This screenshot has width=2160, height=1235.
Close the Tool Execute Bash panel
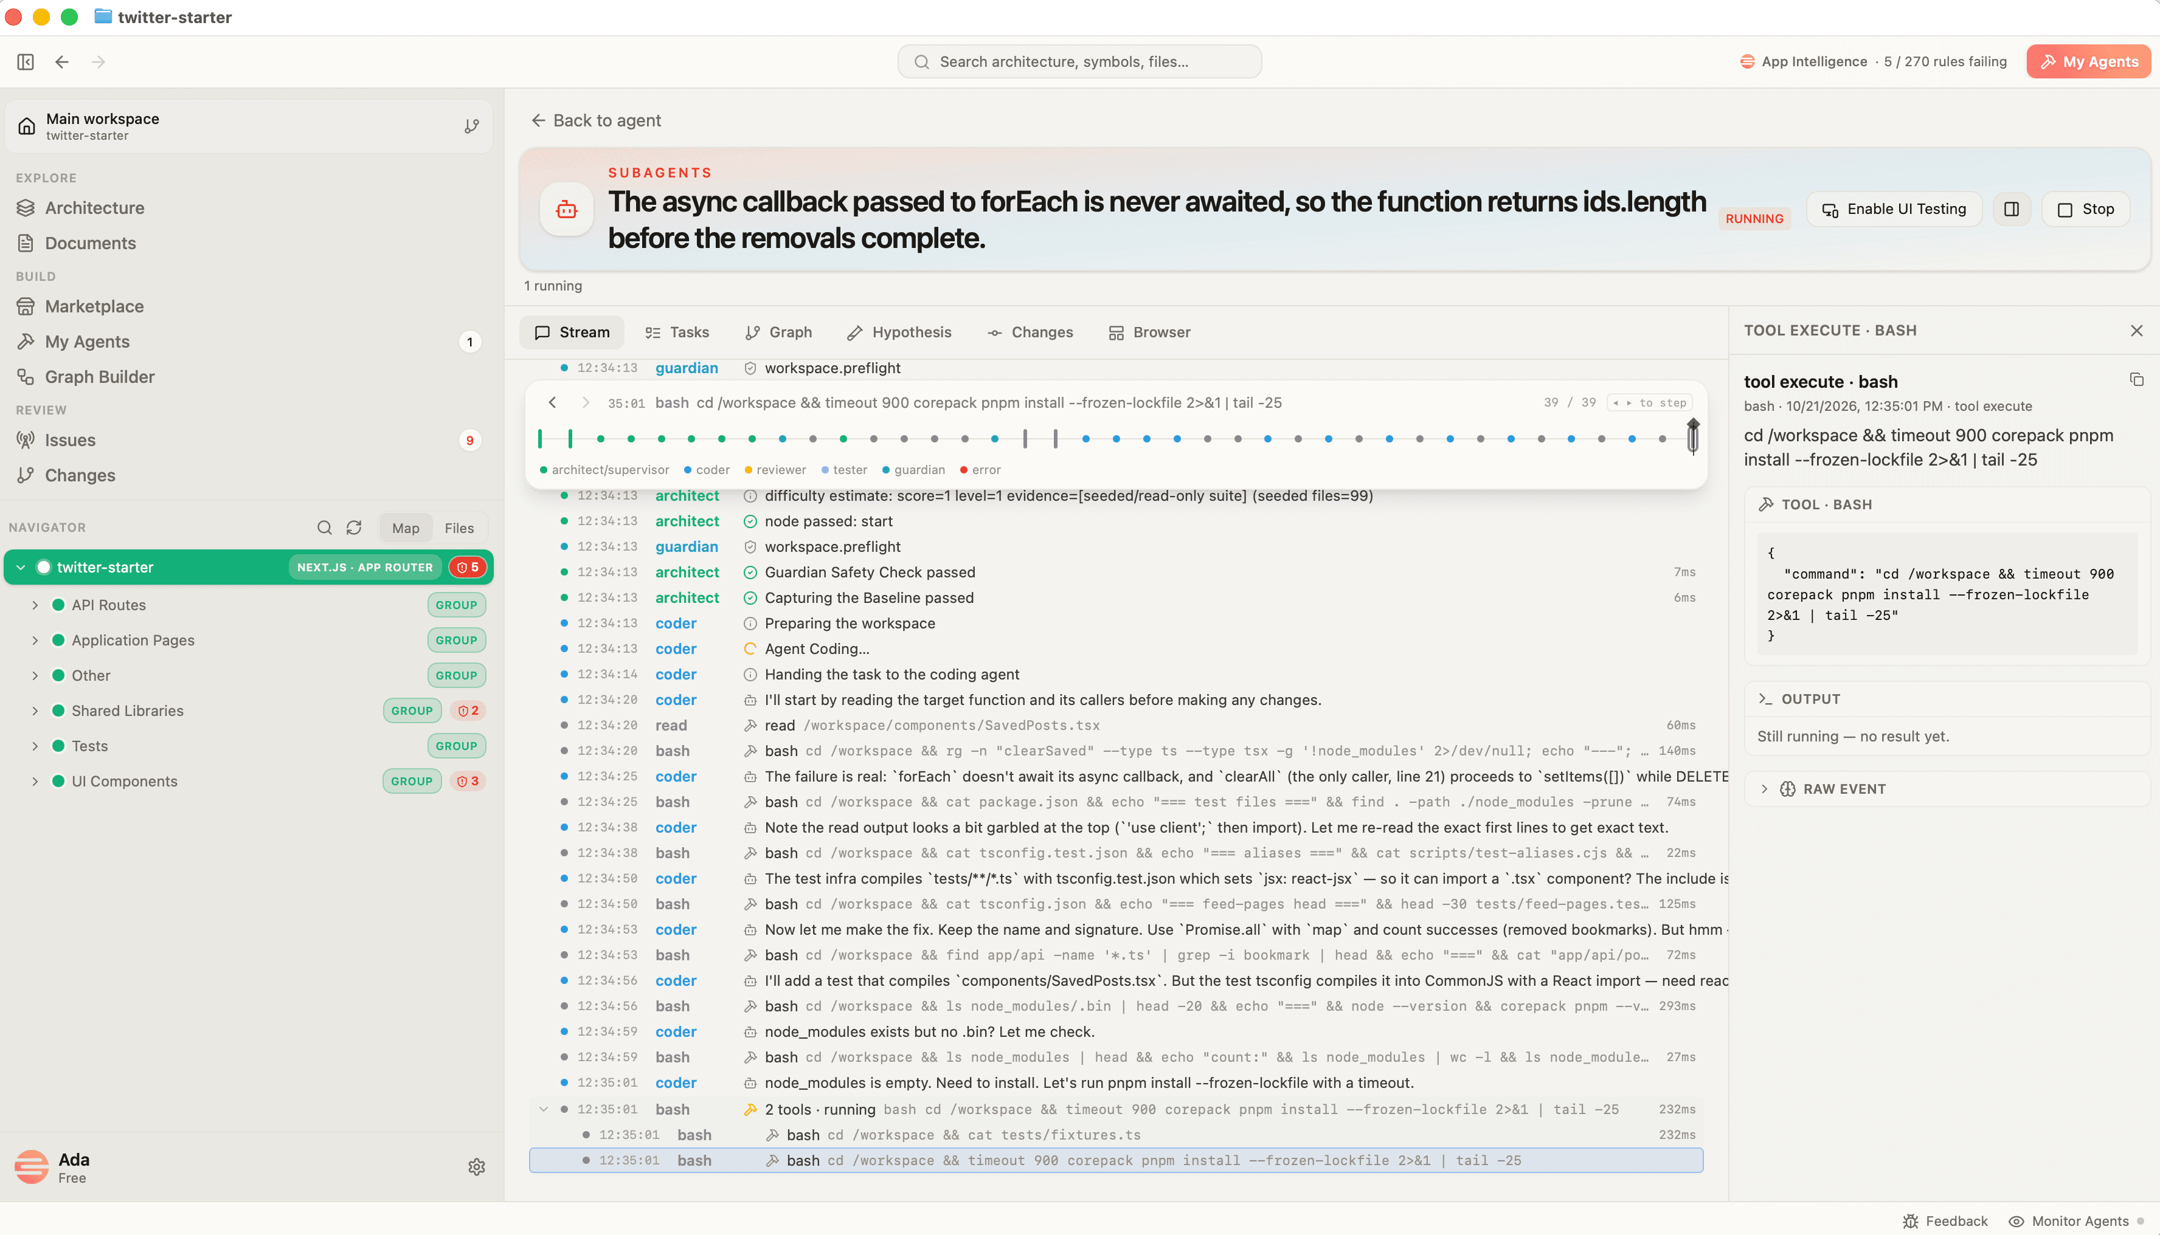[2136, 331]
